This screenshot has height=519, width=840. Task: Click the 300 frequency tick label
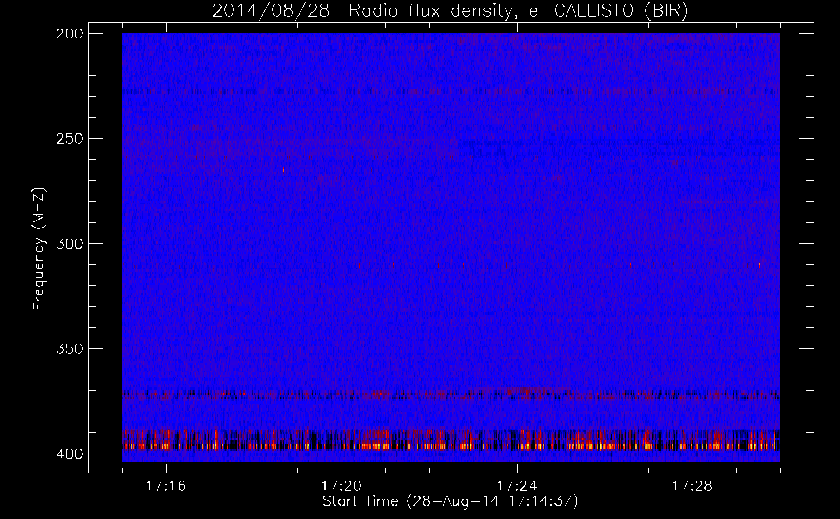click(69, 244)
